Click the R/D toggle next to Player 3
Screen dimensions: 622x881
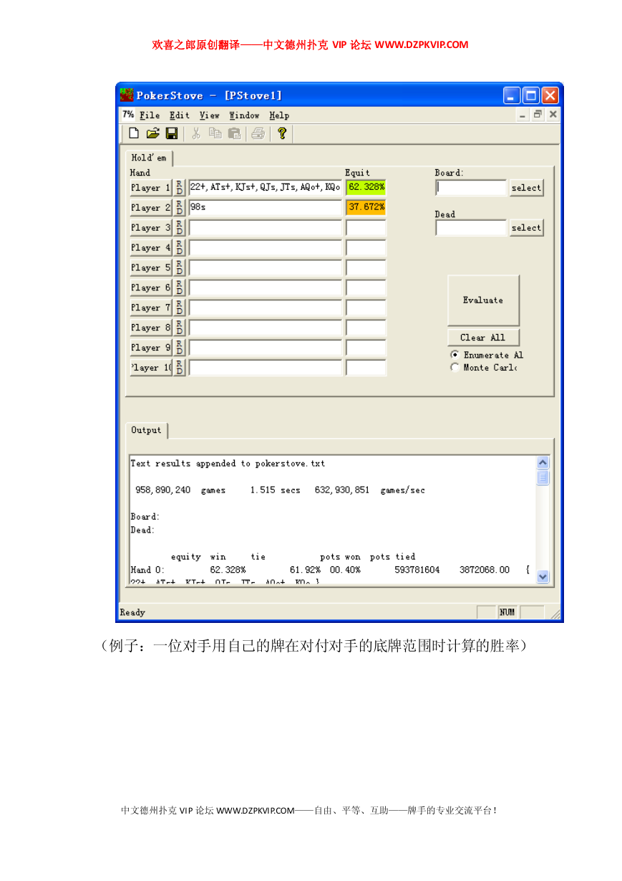pyautogui.click(x=180, y=228)
